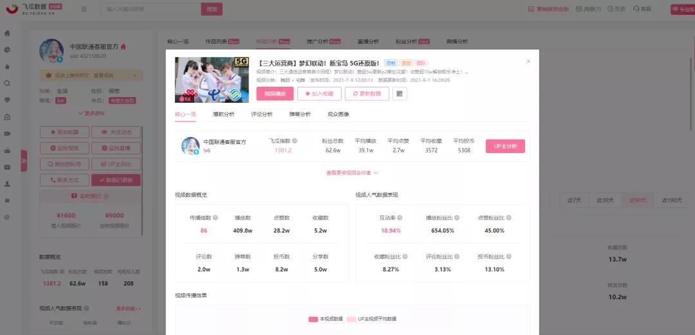Image resolution: width=695 pixels, height=335 pixels.
Task: Switch to 评论分析 tab
Action: (x=262, y=114)
